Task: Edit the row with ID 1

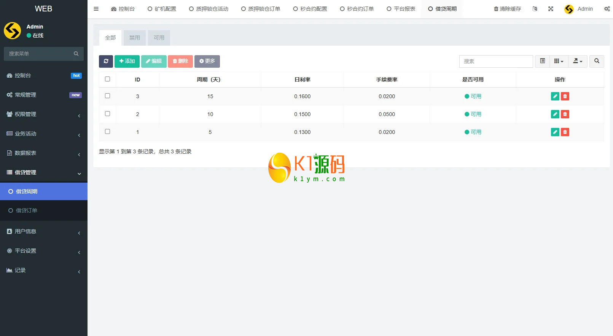Action: 555,132
